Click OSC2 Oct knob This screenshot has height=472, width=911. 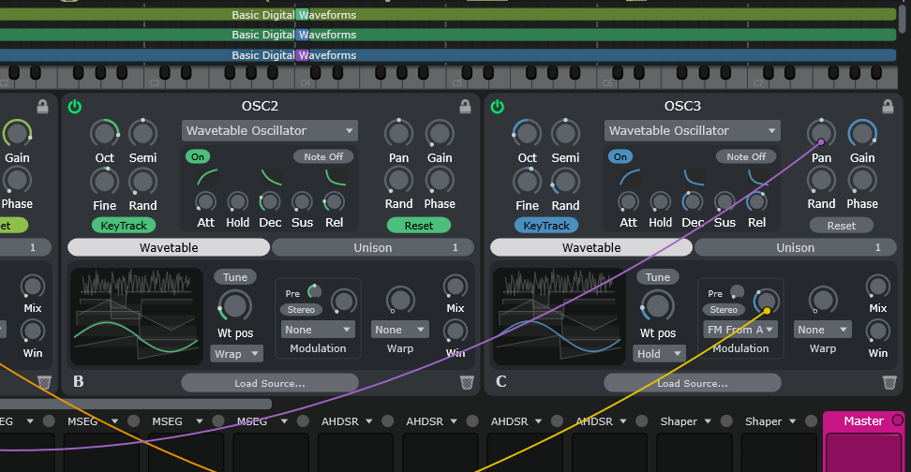click(105, 134)
